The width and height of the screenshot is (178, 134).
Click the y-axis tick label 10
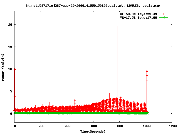[x=10, y=69]
